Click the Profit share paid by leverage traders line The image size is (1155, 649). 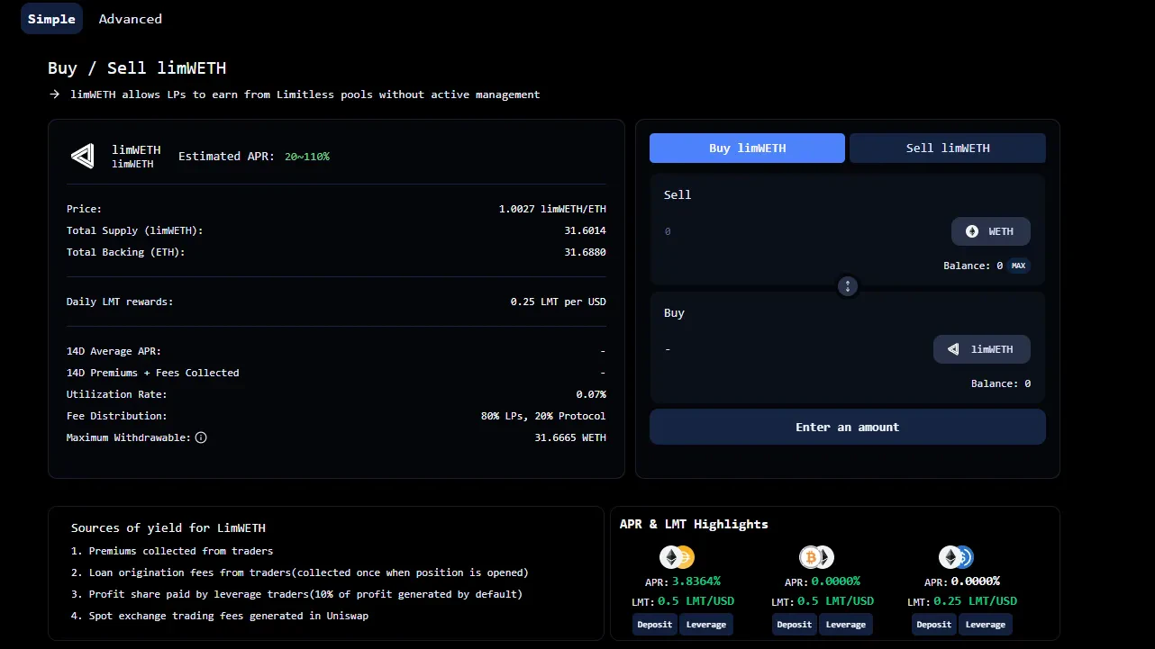point(296,594)
